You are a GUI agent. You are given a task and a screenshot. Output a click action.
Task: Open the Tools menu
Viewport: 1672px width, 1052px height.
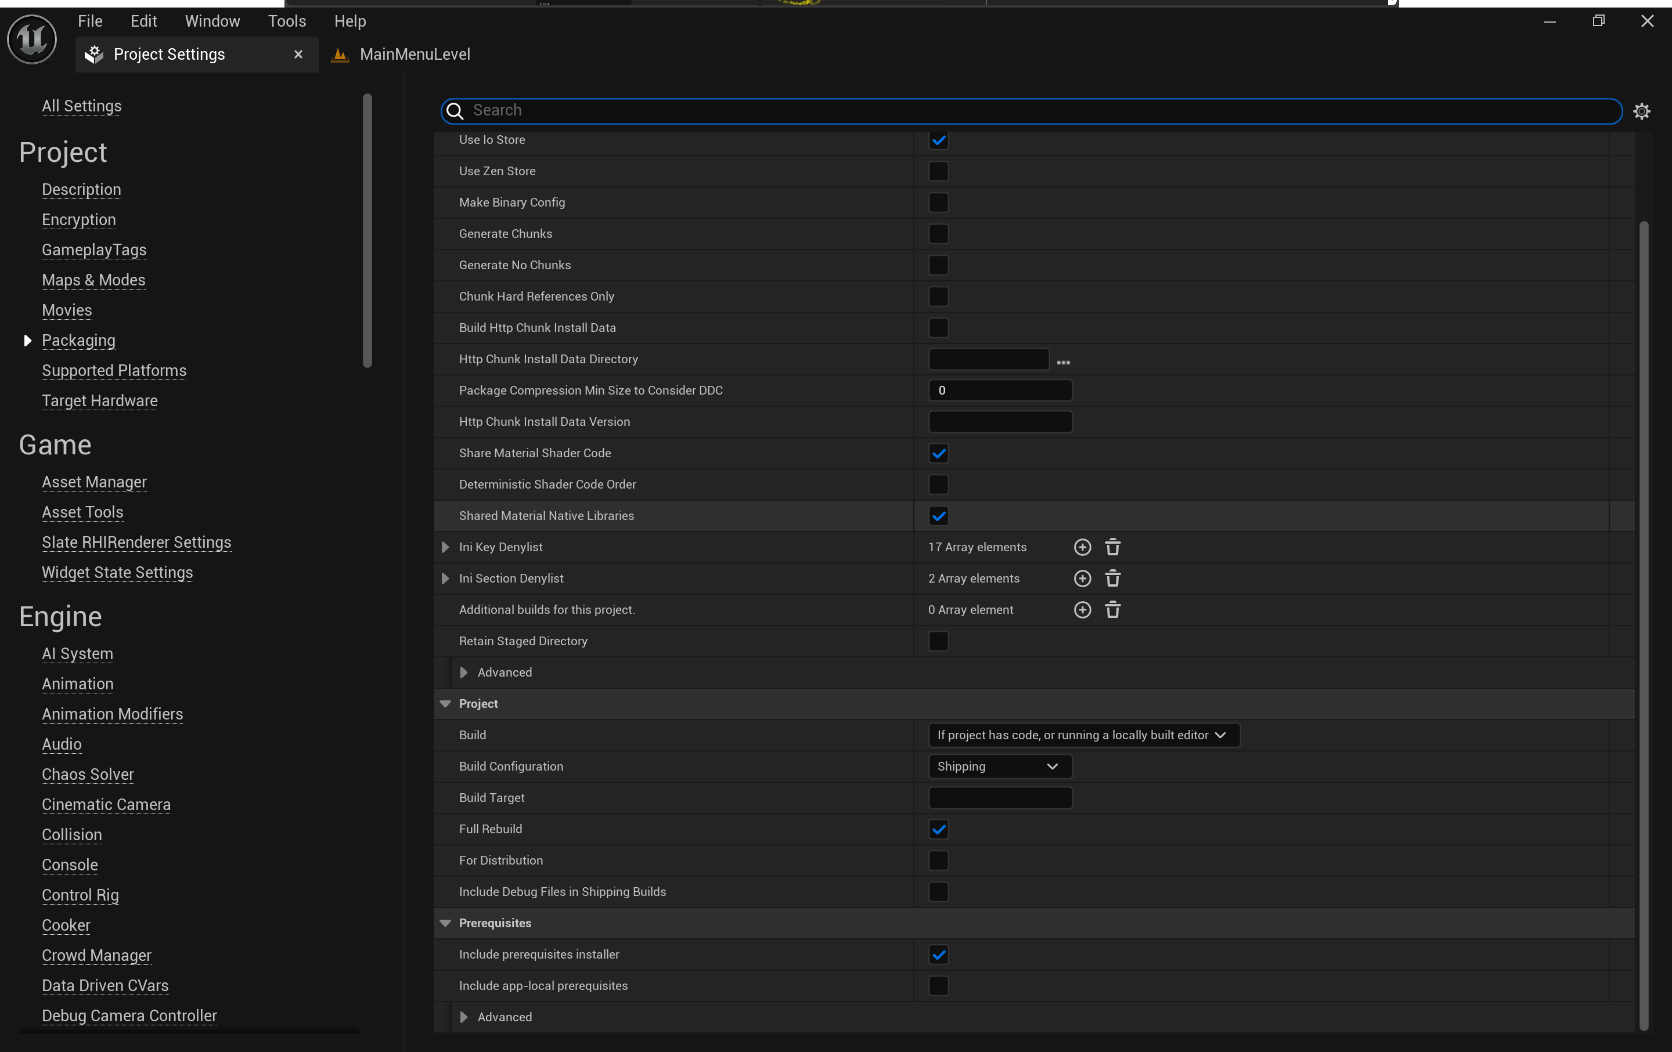[x=287, y=21]
